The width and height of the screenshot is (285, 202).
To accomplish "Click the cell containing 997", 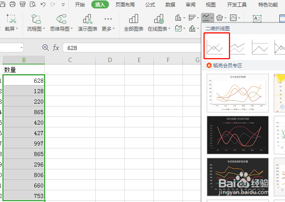I will coord(24,143).
